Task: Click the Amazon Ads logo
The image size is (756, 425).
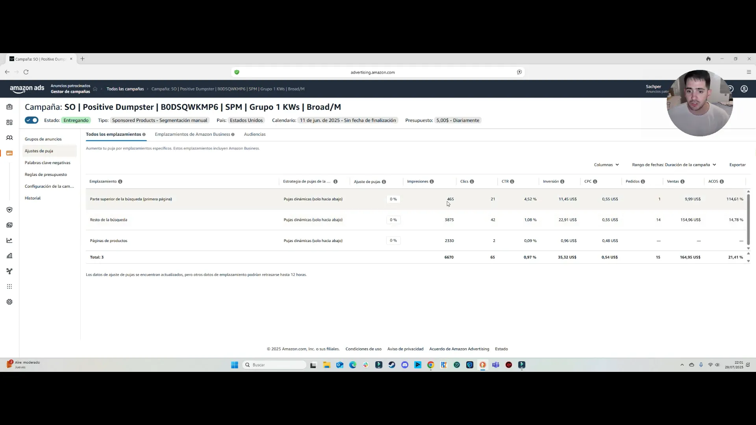Action: (27, 89)
